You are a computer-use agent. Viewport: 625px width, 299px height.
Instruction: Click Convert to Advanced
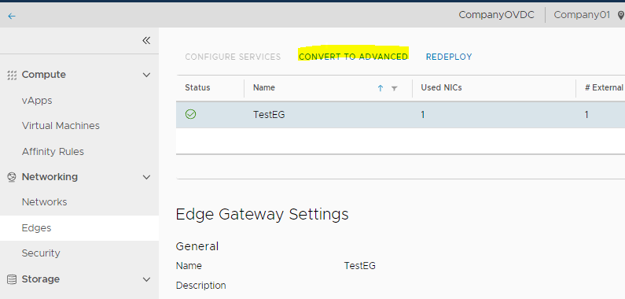click(x=353, y=57)
